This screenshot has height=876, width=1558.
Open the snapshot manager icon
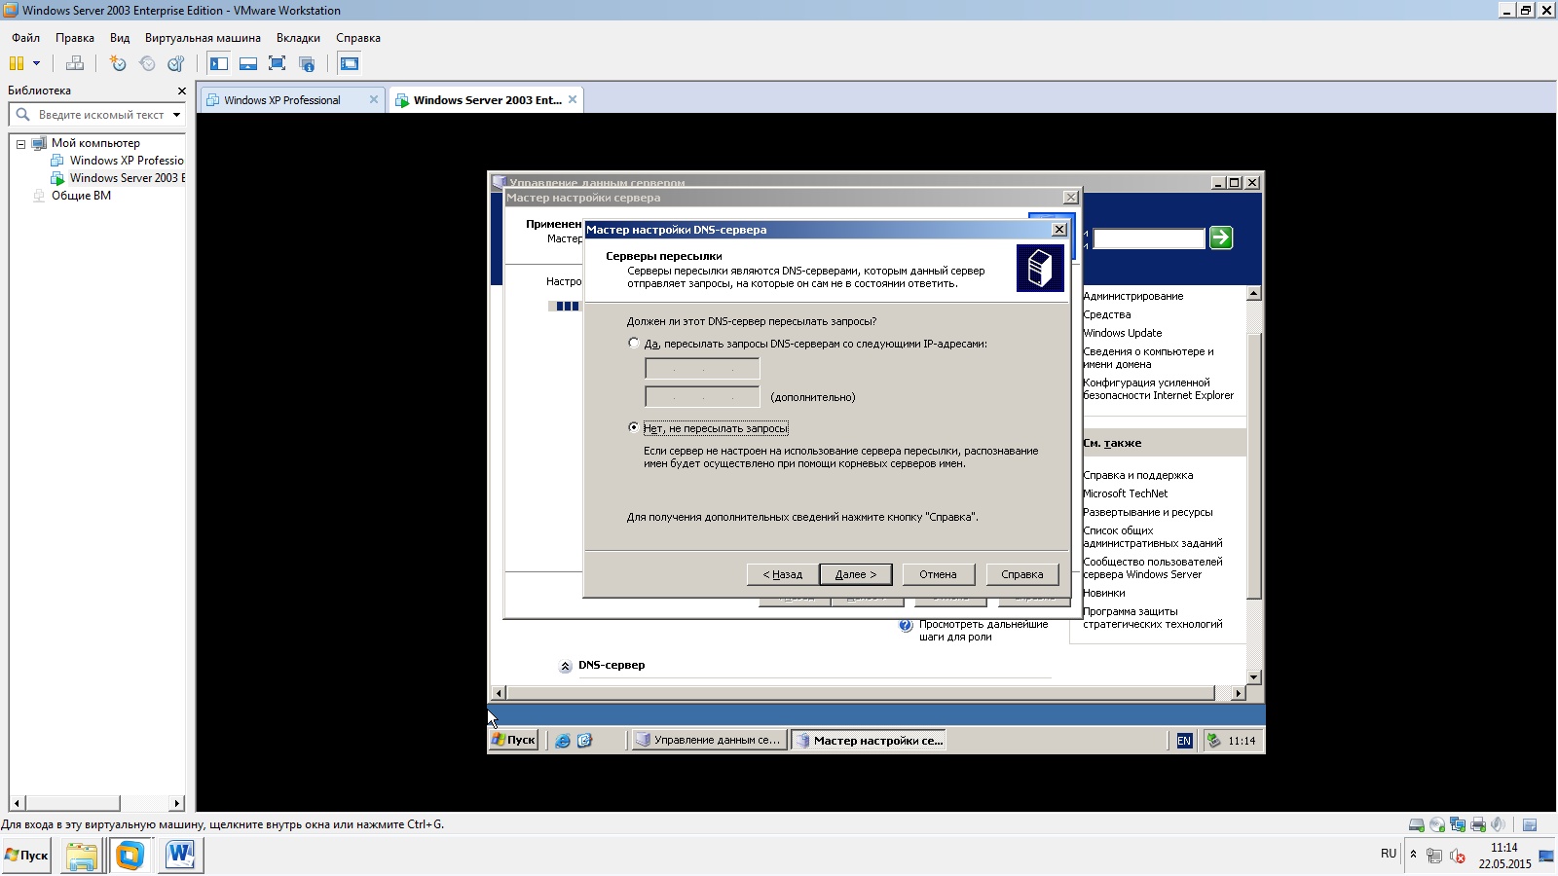tap(176, 63)
